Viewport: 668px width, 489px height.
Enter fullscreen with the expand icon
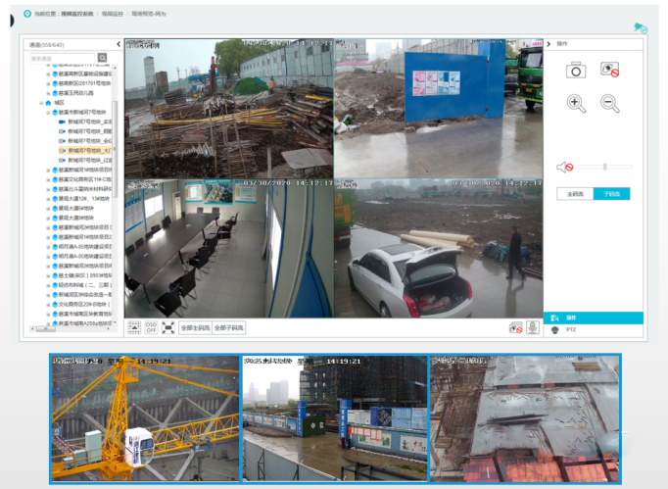167,328
